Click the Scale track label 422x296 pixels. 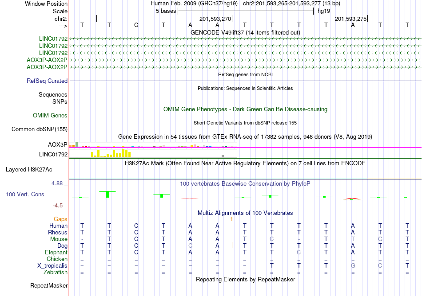tap(60, 11)
